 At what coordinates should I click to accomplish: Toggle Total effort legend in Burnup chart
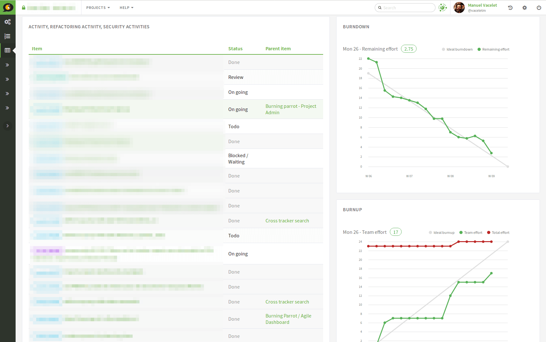click(x=498, y=233)
